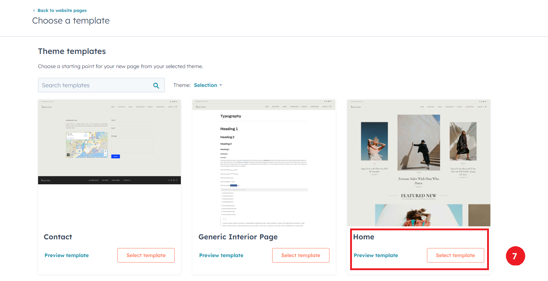This screenshot has height=281, width=548.
Task: Click the Generic Interior Page thumbnail
Action: 264,163
